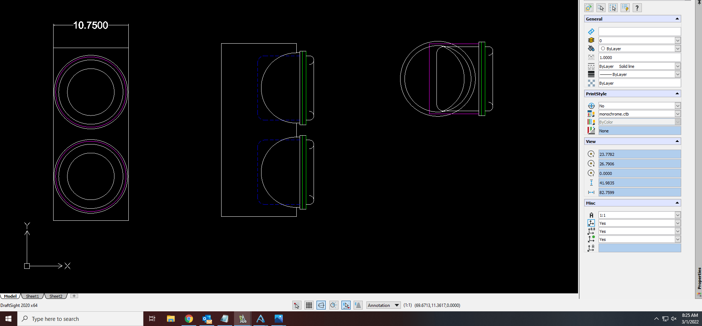This screenshot has height=326, width=702.
Task: Add a new sheet with plus button
Action: point(74,296)
